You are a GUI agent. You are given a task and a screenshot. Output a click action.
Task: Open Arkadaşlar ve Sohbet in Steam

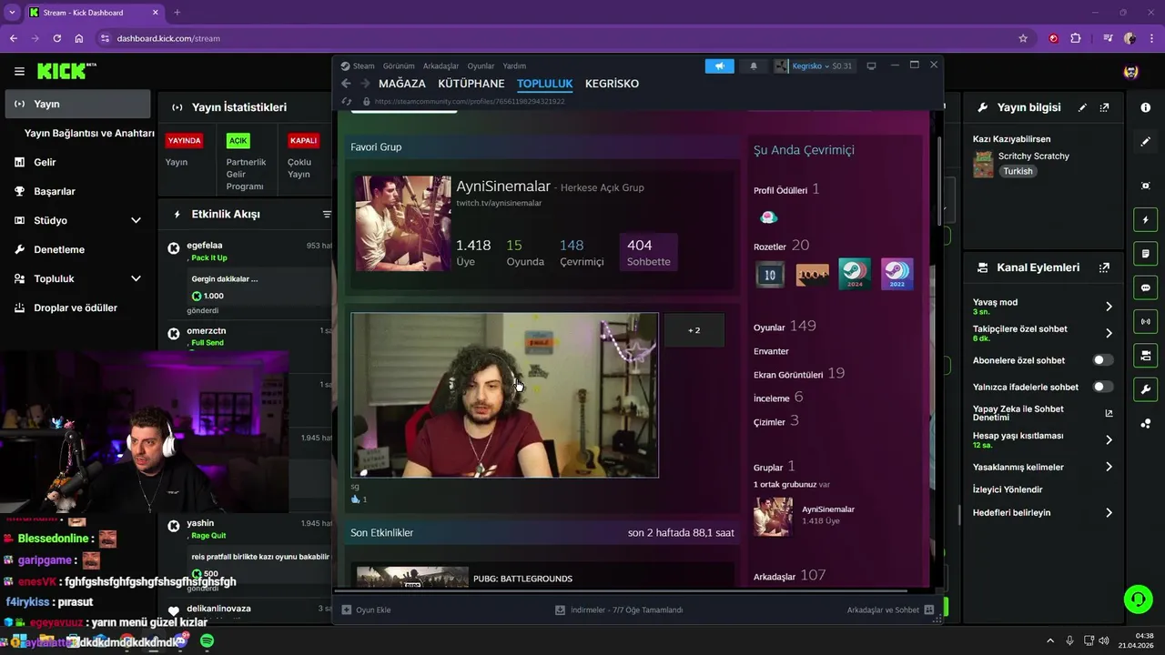[890, 610]
